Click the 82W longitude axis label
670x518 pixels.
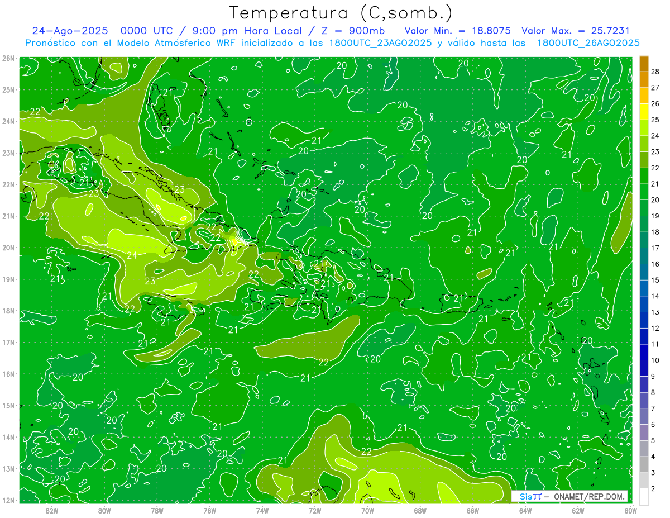(x=52, y=510)
